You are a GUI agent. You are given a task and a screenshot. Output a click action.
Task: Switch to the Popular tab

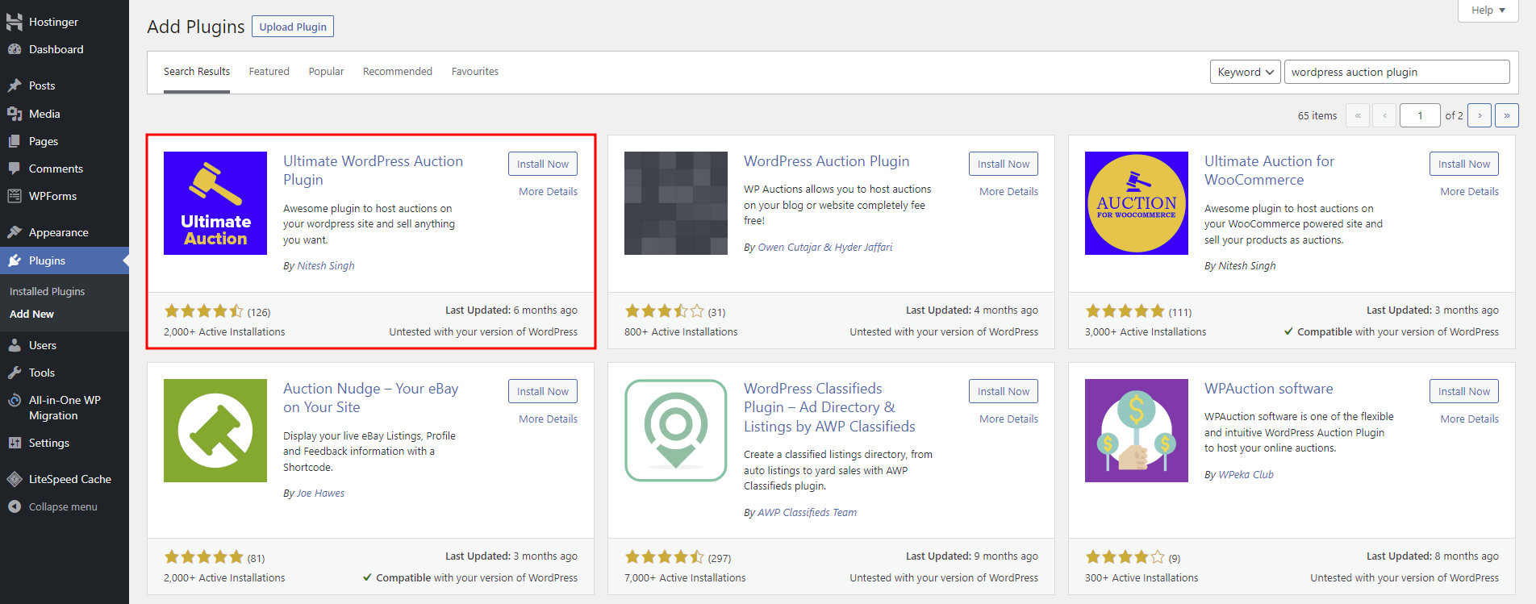click(326, 72)
